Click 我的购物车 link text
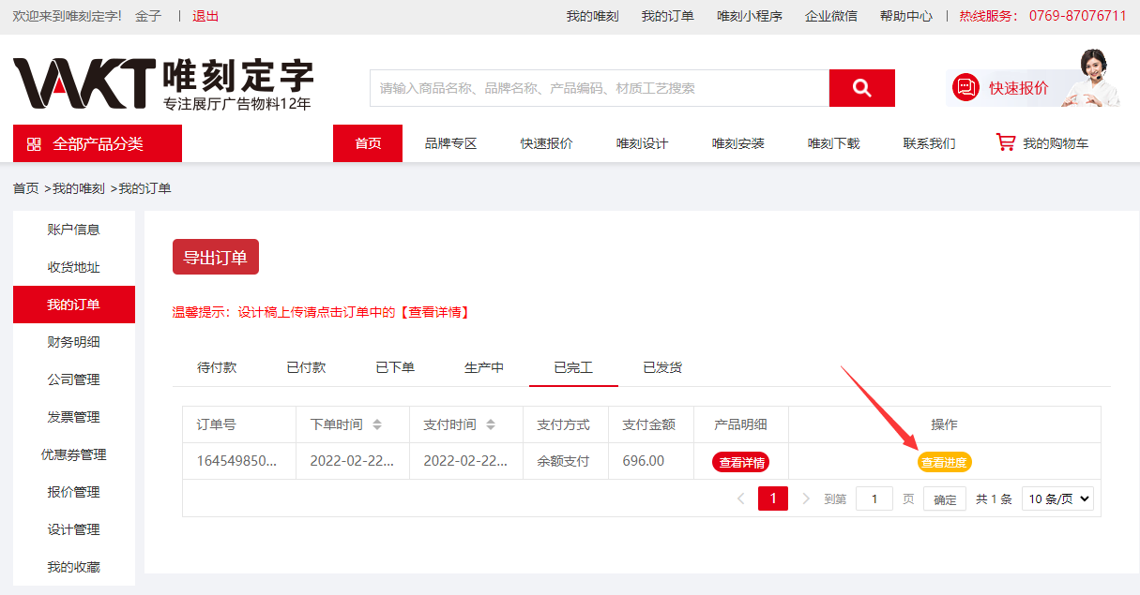 point(1056,143)
